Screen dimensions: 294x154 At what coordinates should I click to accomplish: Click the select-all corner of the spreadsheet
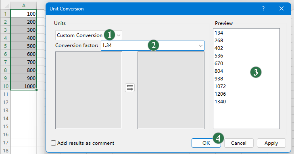tap(6, 6)
